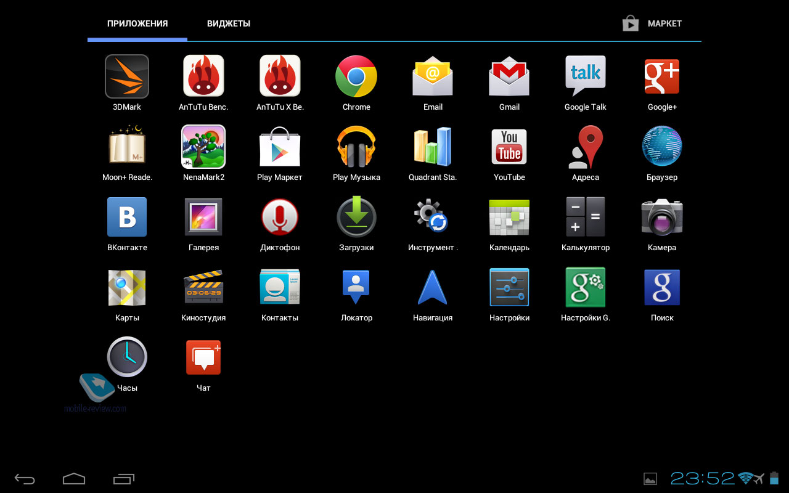This screenshot has height=493, width=789.
Task: Launch AnTuTu Benc. benchmark app
Action: pyautogui.click(x=203, y=76)
